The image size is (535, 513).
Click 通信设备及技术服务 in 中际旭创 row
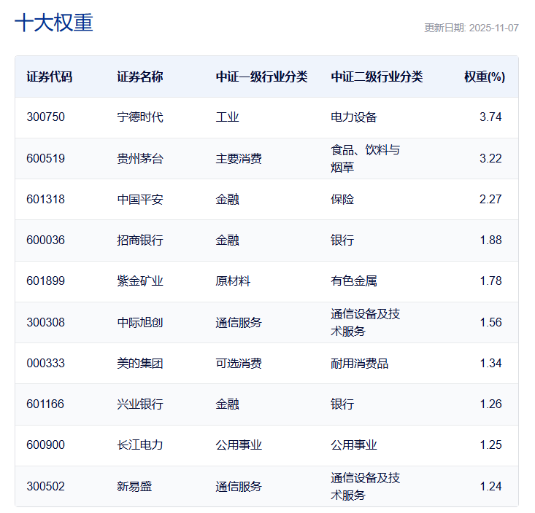tap(365, 323)
